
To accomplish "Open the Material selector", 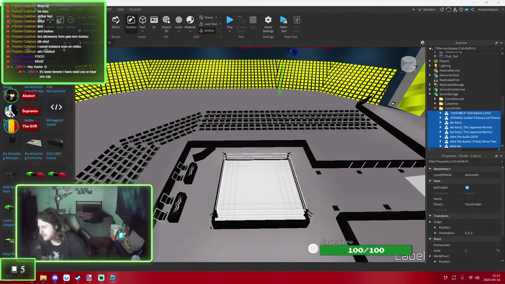I will coord(190,22).
